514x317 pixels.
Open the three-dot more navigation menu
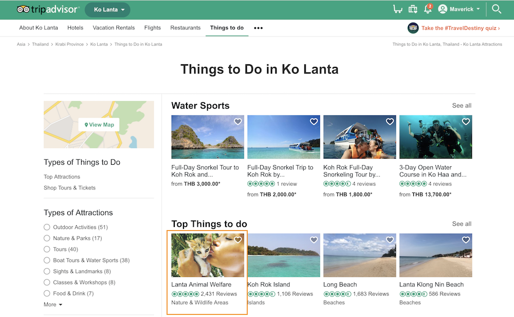[258, 28]
